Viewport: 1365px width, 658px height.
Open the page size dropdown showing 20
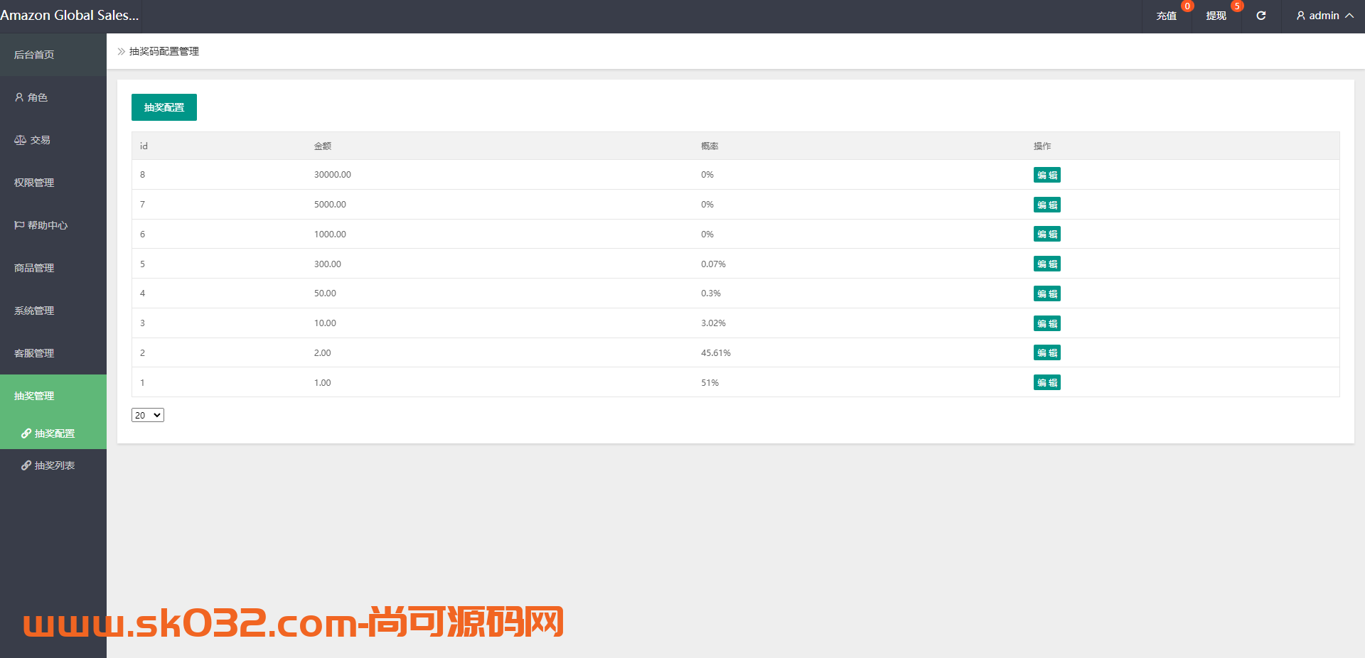coord(148,415)
